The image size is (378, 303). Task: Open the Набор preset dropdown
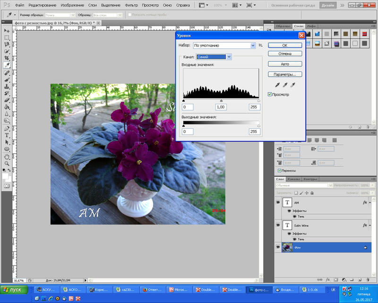(x=253, y=45)
